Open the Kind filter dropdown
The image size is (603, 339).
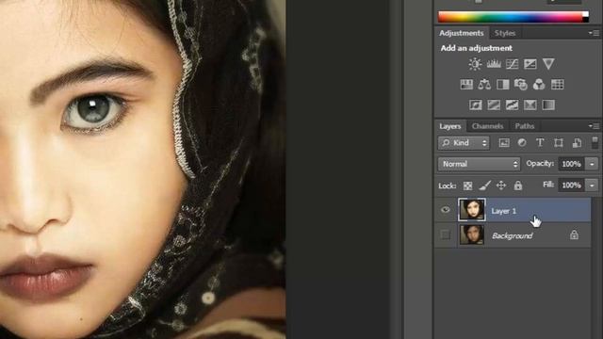pyautogui.click(x=464, y=143)
